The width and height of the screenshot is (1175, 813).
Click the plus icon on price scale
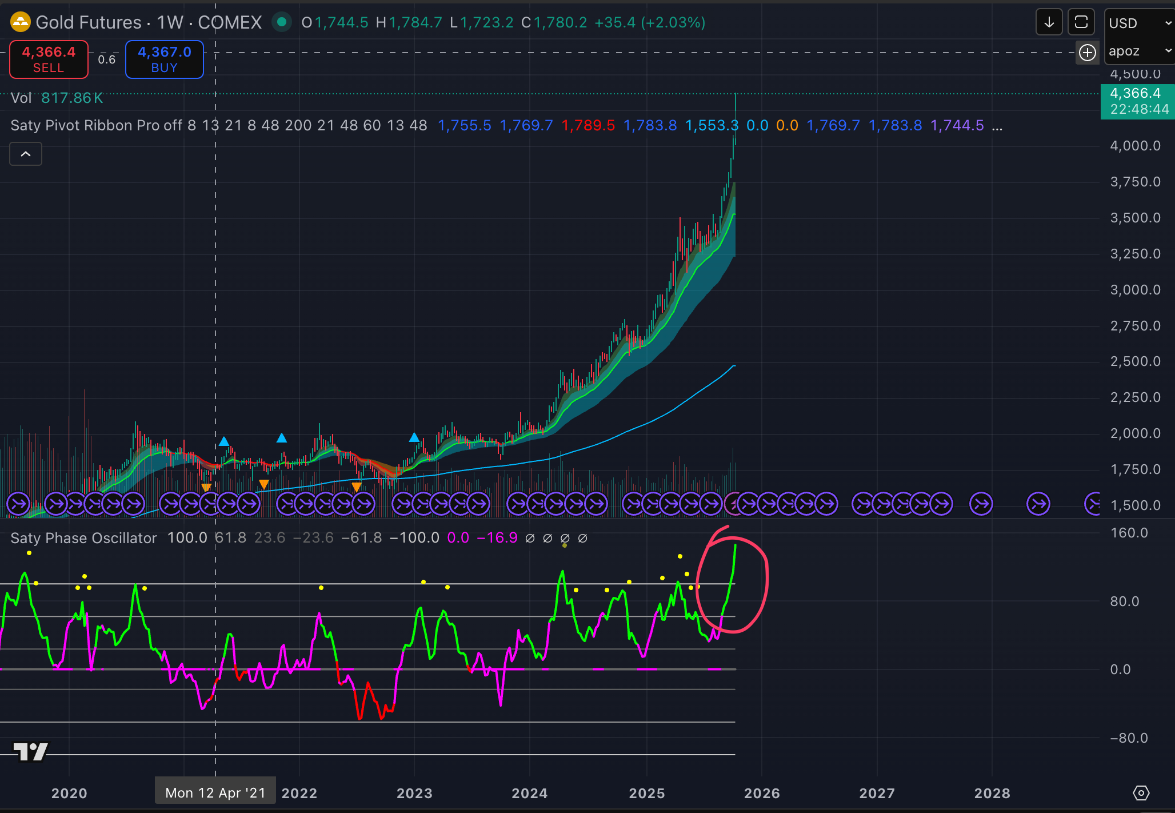pos(1087,53)
